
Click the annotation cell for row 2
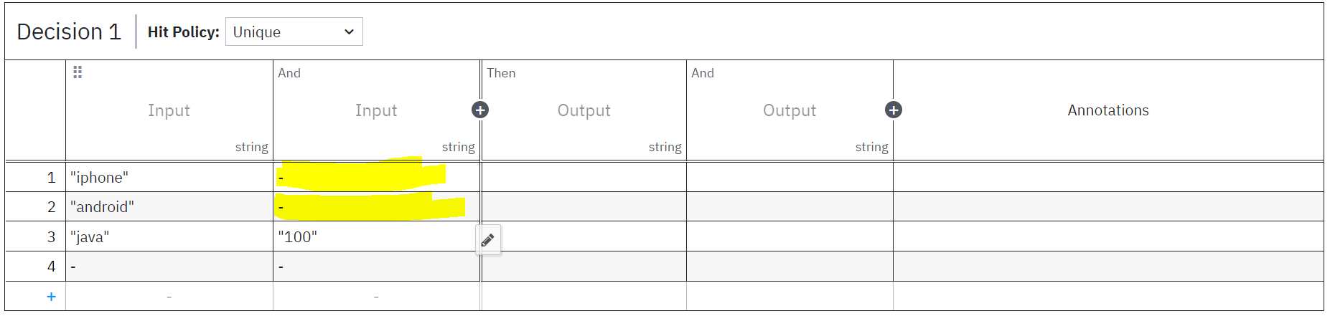tap(1107, 207)
